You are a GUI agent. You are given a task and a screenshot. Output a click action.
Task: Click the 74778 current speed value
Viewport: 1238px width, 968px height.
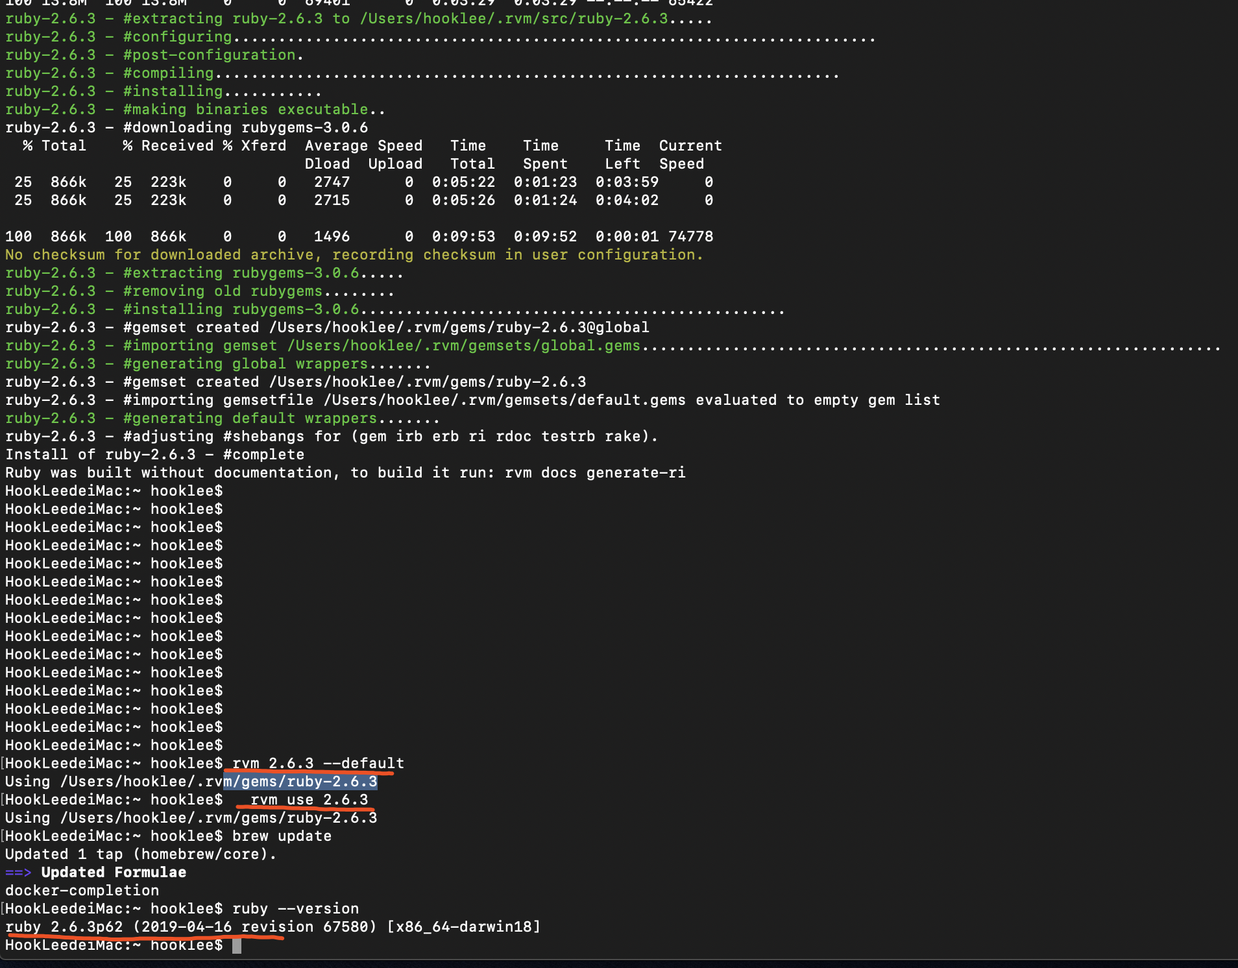(x=690, y=237)
